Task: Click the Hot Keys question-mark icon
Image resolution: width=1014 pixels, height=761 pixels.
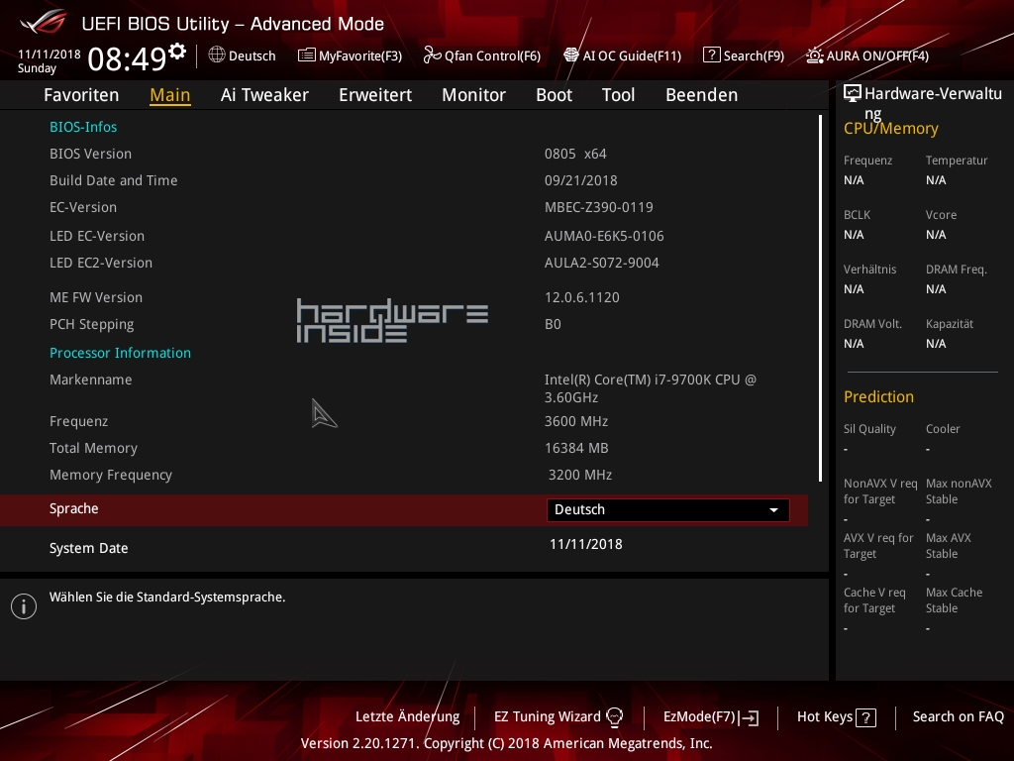Action: coord(865,717)
